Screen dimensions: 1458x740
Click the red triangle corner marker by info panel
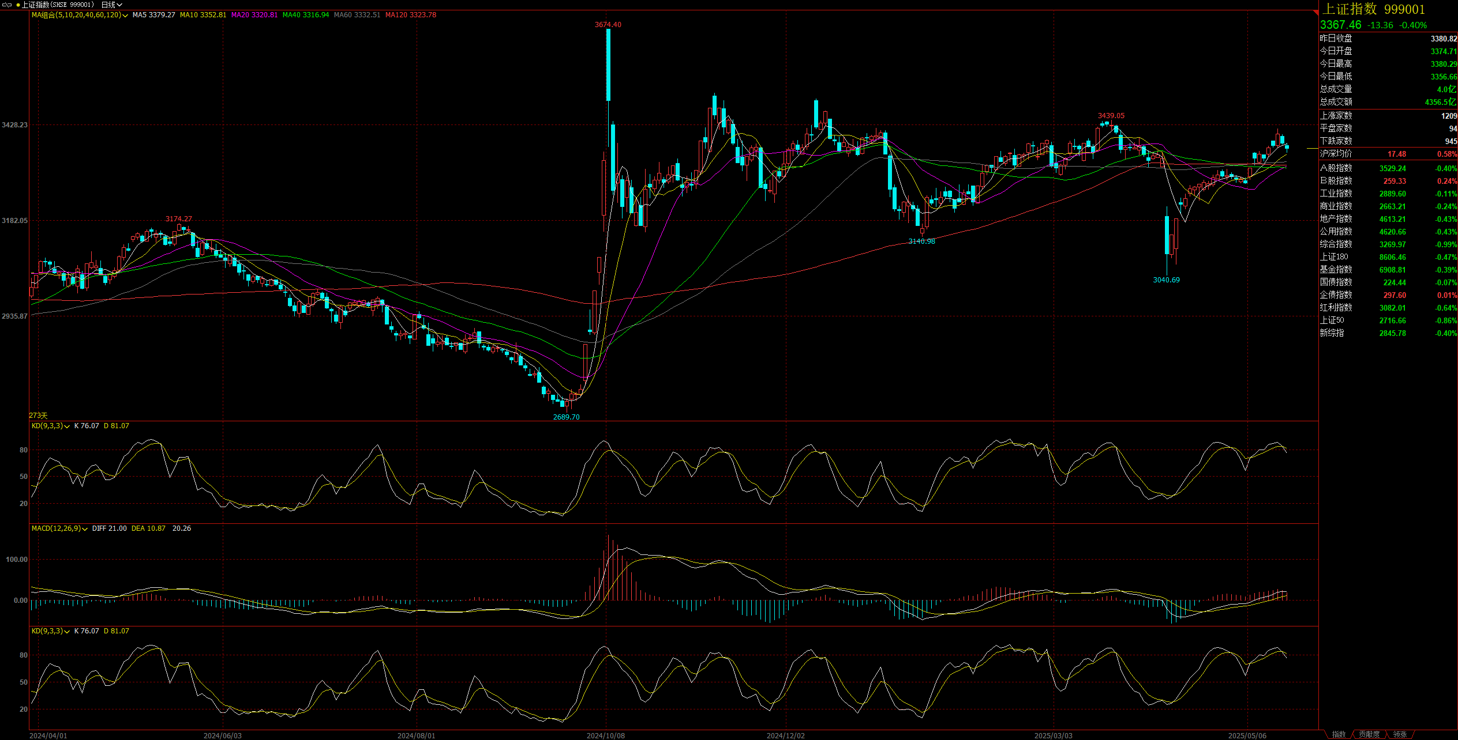[x=1315, y=13]
